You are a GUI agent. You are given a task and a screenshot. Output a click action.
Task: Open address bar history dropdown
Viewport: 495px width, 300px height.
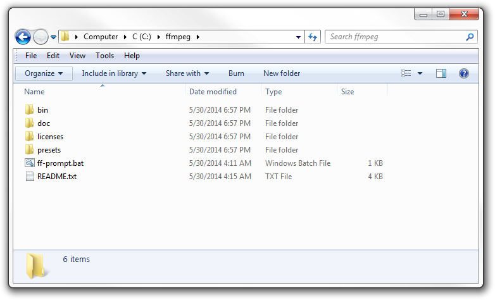298,37
